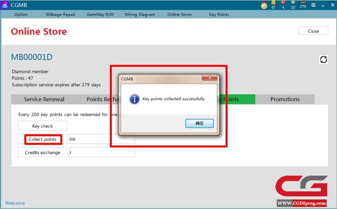Confirm the dialog with 确定 button

(x=199, y=123)
